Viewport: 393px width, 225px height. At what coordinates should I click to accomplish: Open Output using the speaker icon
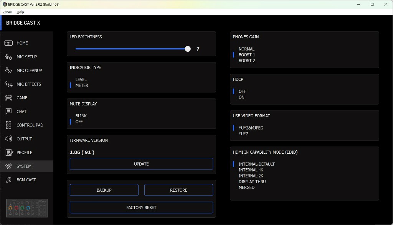tap(8, 139)
